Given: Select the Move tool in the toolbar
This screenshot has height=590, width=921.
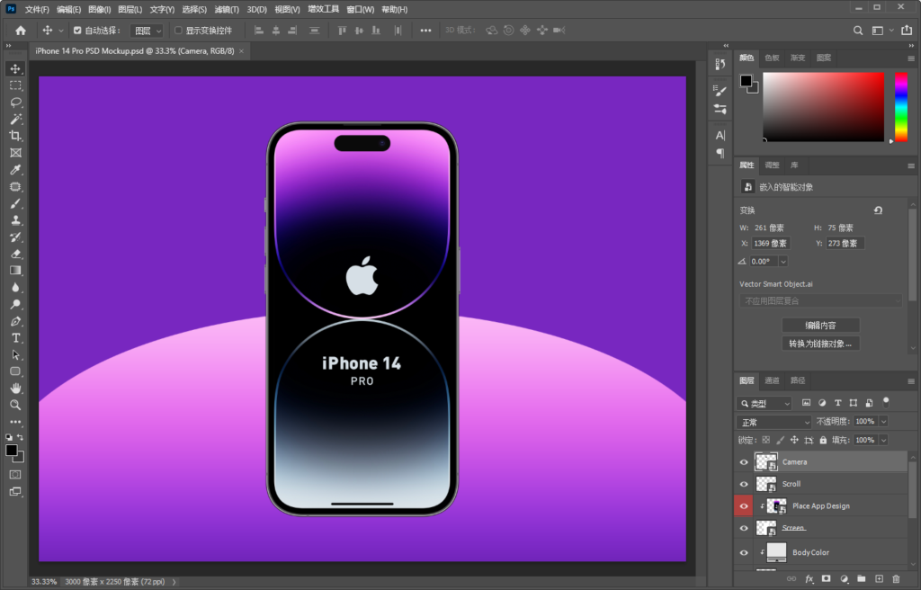Looking at the screenshot, I should tap(15, 68).
